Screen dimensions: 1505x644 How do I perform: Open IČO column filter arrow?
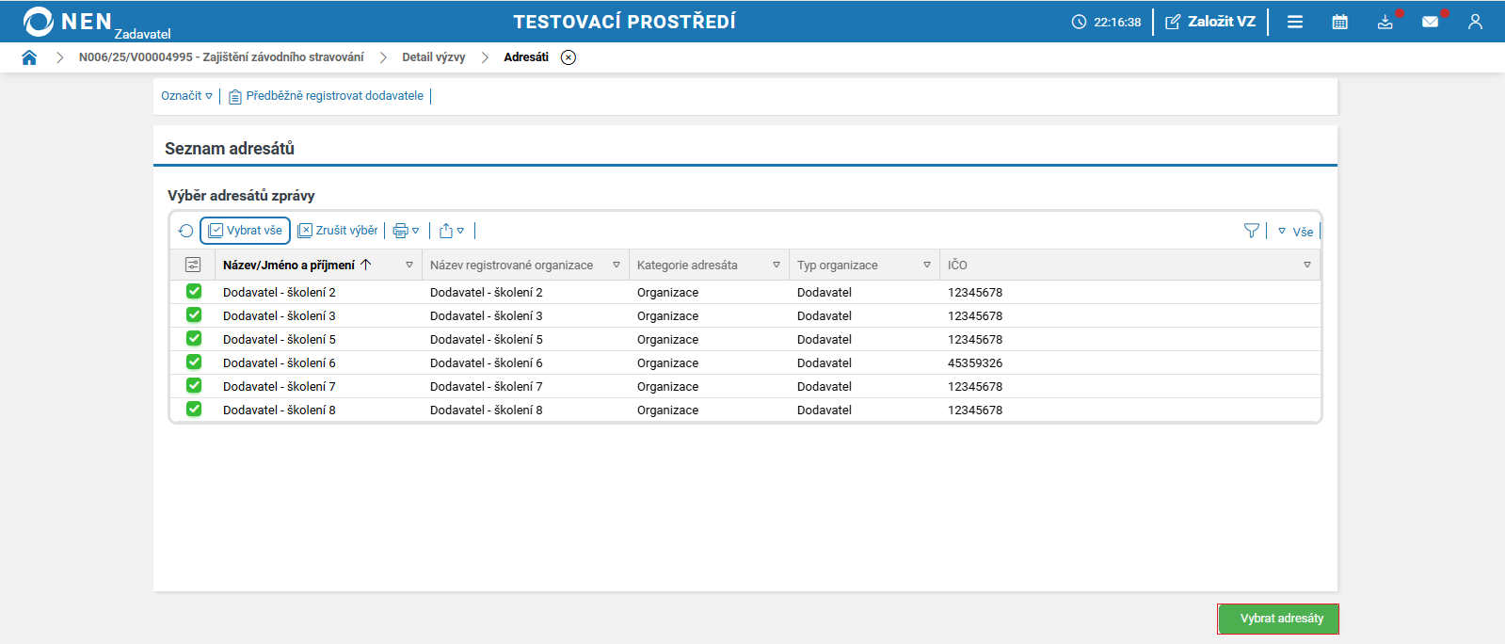click(x=1306, y=266)
